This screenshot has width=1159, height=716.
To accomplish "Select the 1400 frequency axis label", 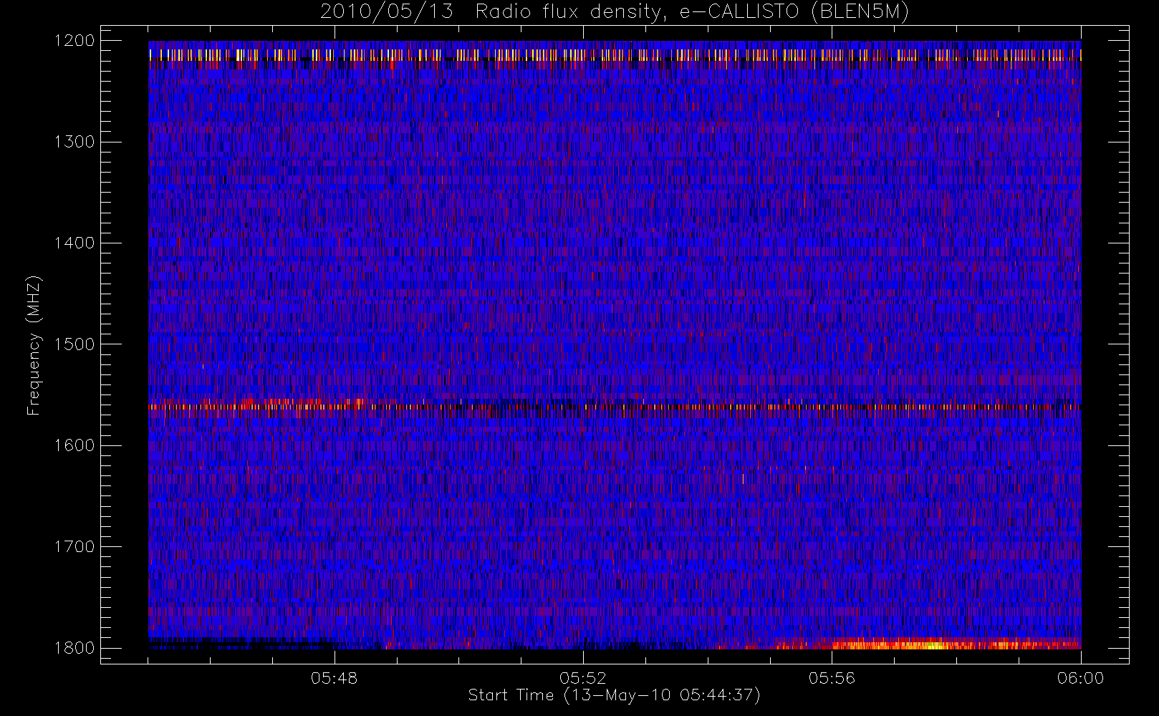I will tap(75, 243).
